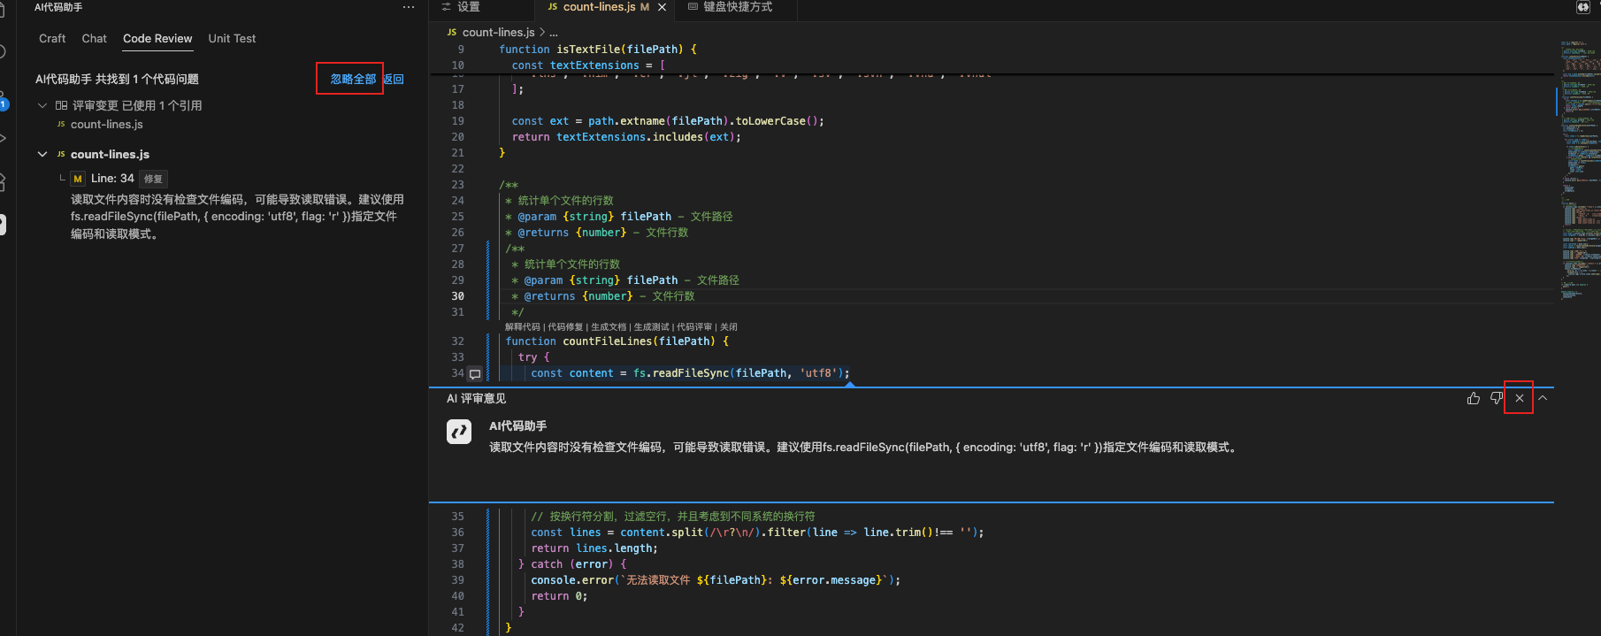1601x636 pixels.
Task: Switch to the Chat tab
Action: [94, 38]
